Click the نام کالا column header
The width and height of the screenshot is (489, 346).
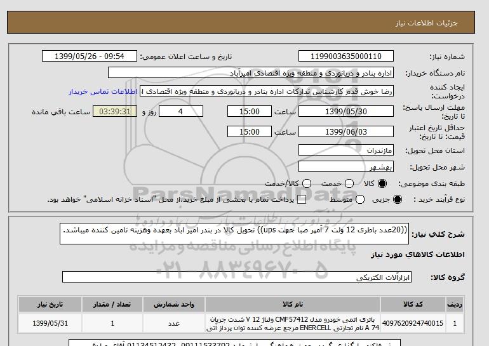(x=293, y=304)
